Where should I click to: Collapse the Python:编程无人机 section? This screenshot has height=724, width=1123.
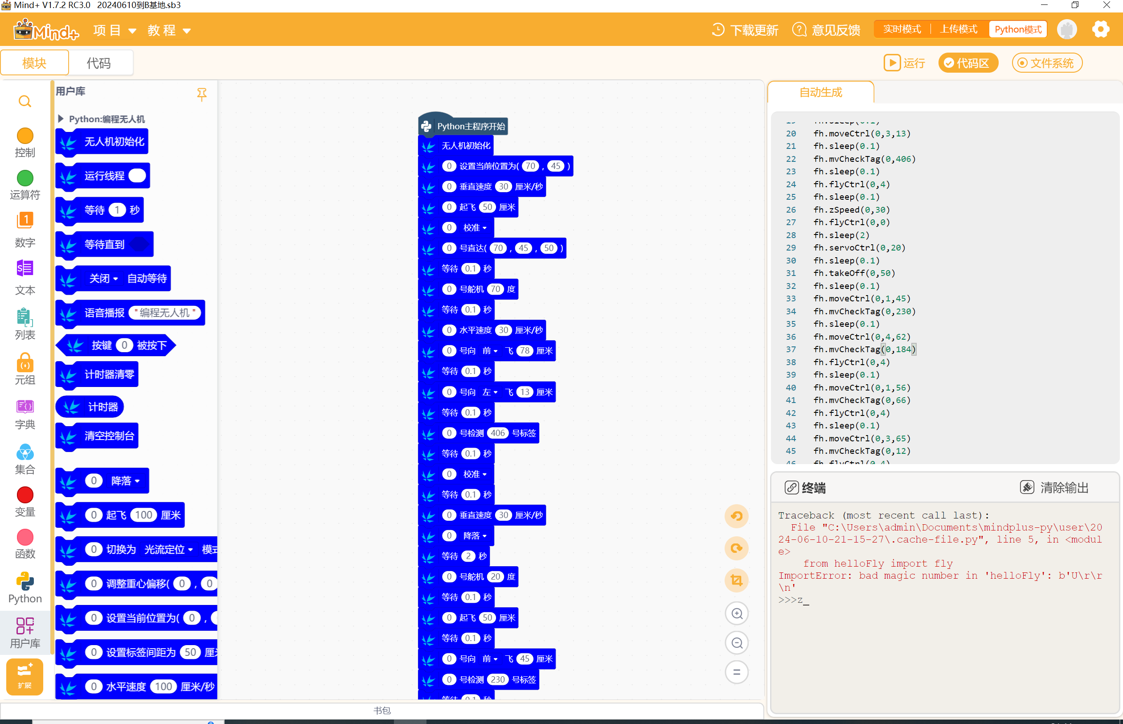coord(61,119)
